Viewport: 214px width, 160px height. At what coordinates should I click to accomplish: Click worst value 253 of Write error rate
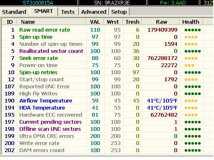[x=115, y=143]
